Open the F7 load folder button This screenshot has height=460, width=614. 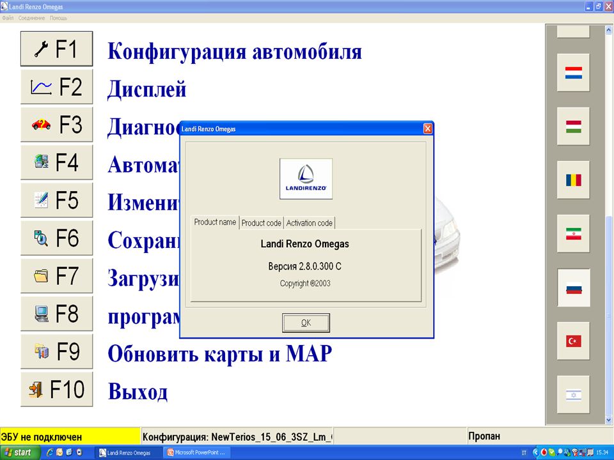[x=56, y=276]
